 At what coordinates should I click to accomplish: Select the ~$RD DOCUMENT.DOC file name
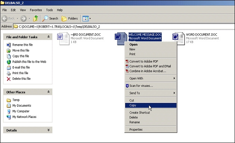point(86,34)
